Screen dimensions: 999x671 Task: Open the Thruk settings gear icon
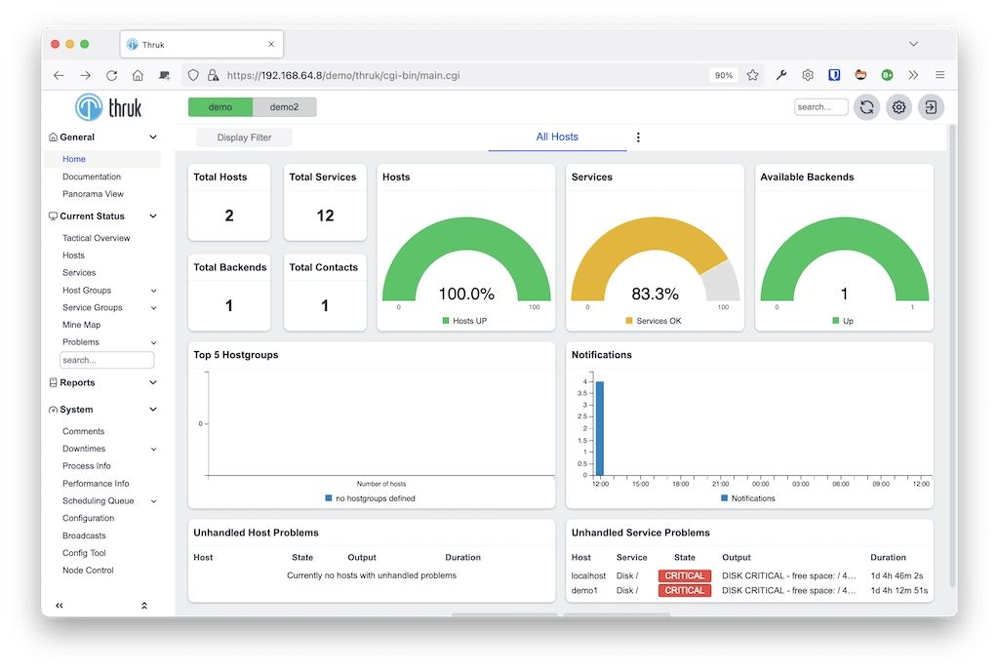(899, 107)
